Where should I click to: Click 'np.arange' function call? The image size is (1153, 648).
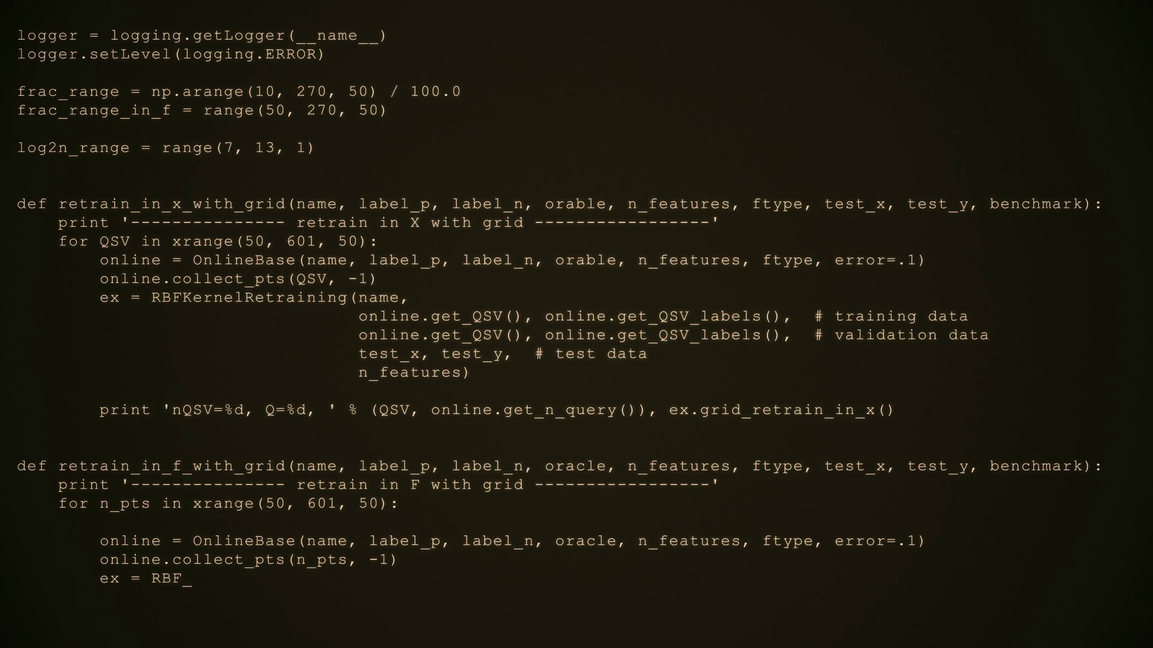click(x=197, y=92)
